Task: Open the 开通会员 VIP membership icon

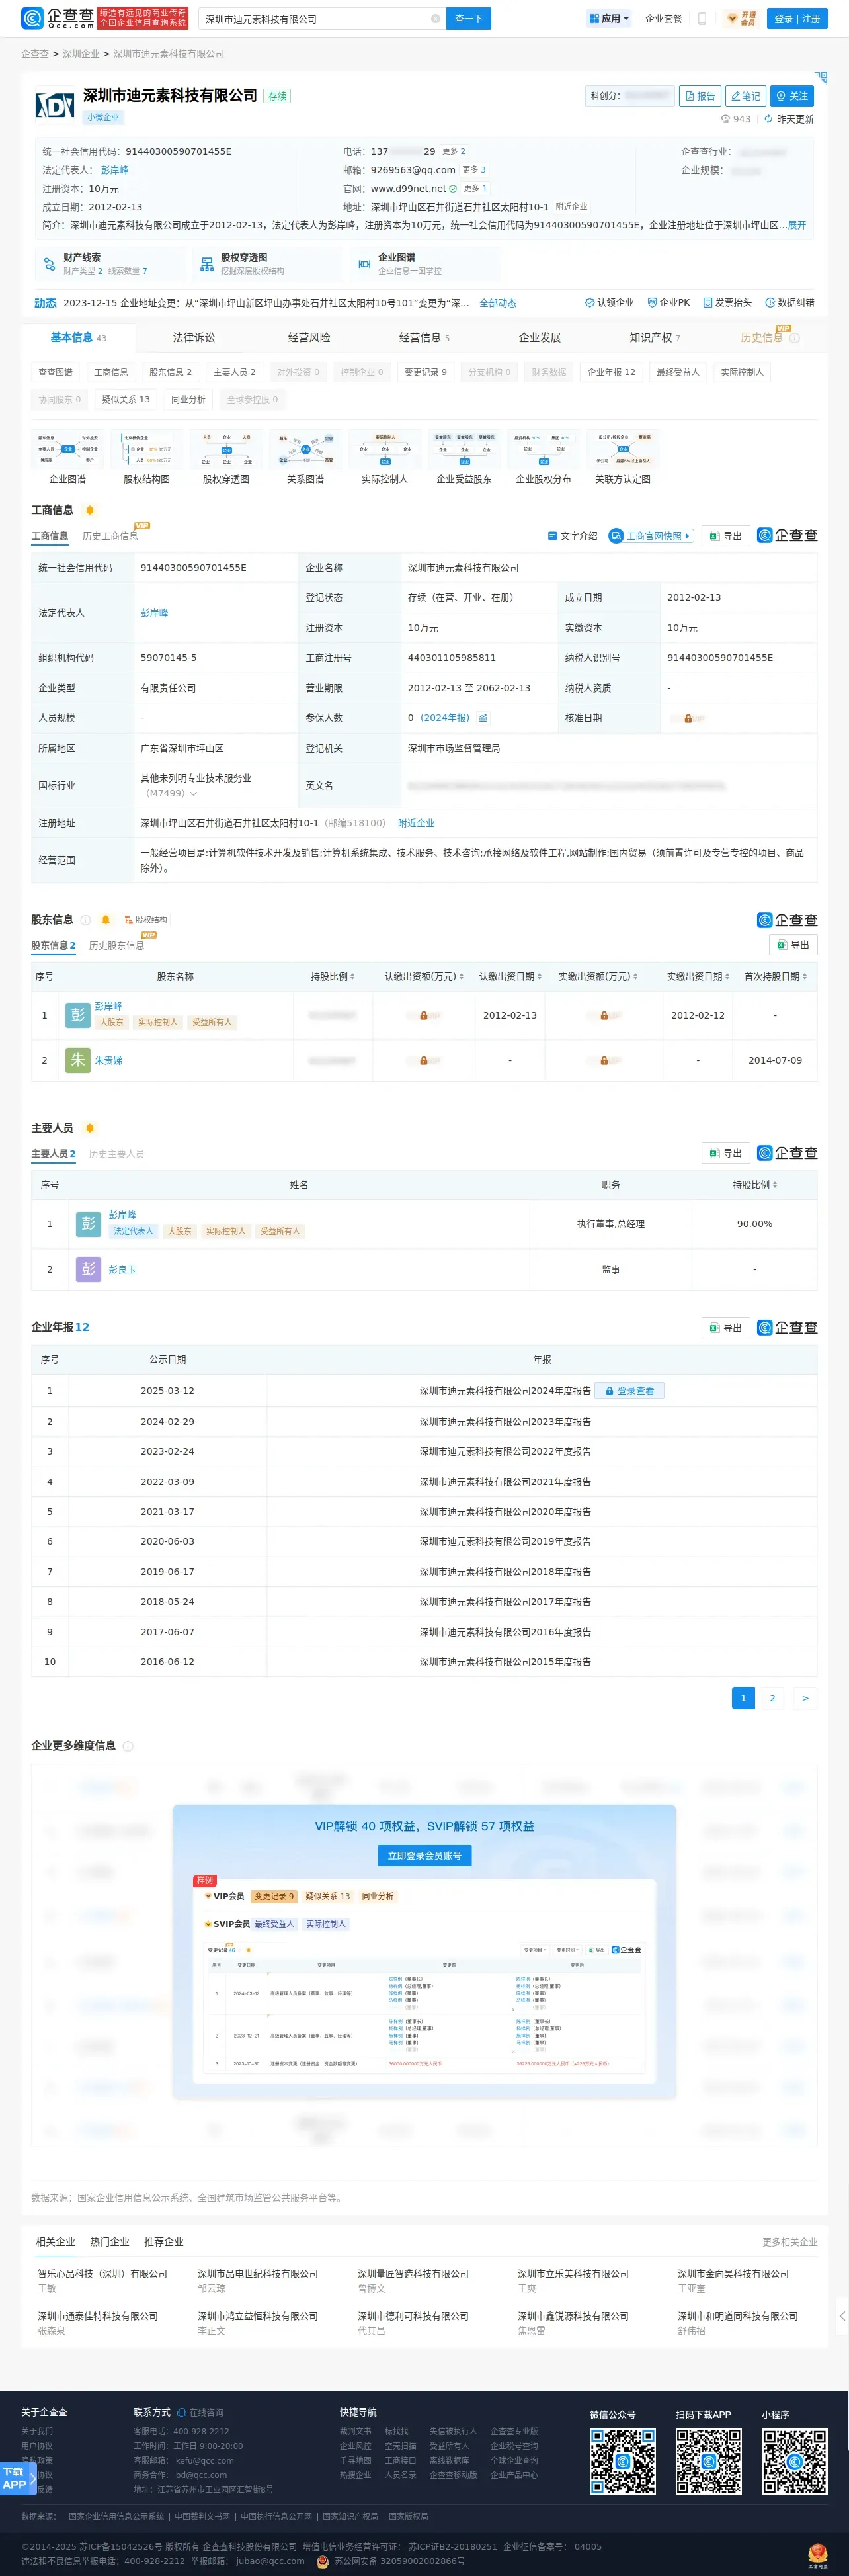Action: (x=742, y=19)
